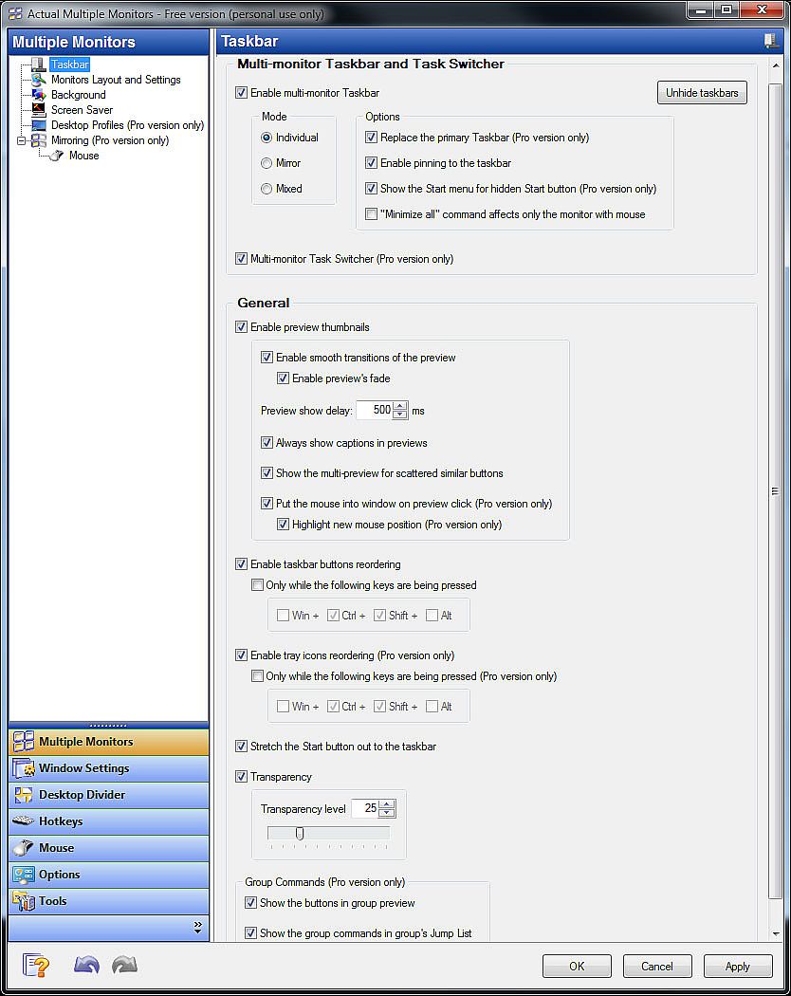This screenshot has width=791, height=996.
Task: Click the Taskbar tree icon
Action: pos(39,65)
